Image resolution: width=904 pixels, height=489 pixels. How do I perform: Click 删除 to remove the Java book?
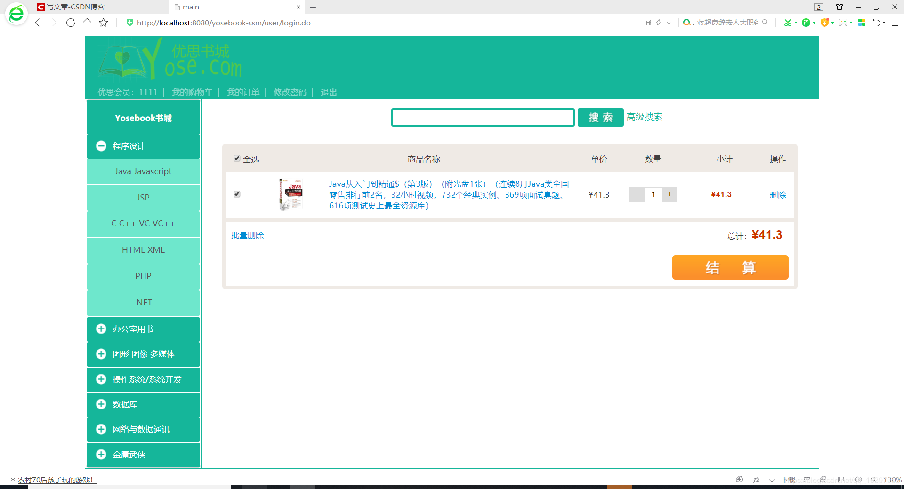pos(778,195)
